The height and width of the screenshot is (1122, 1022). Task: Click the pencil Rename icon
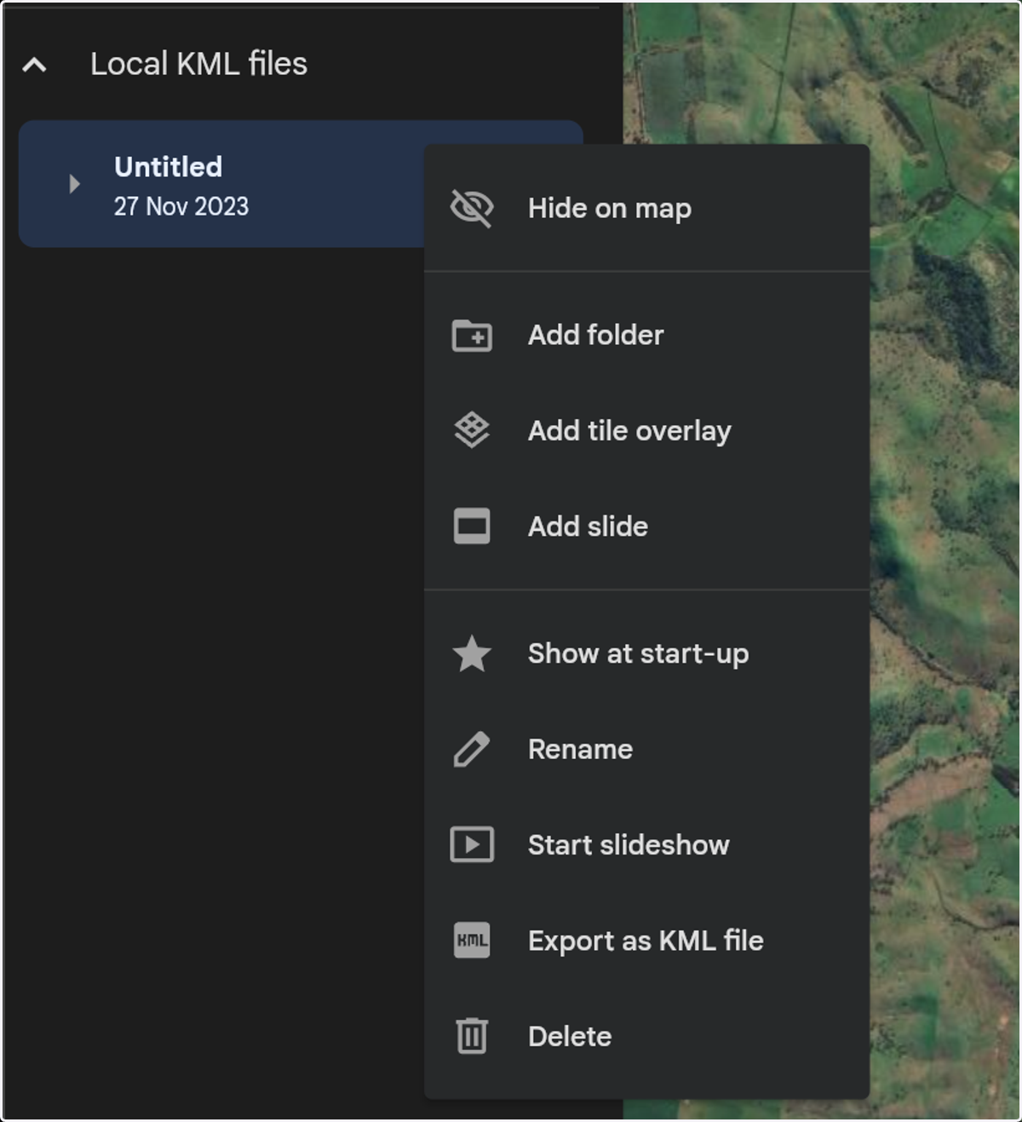pyautogui.click(x=472, y=749)
